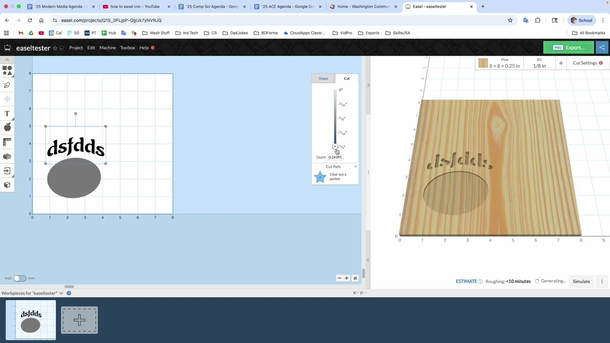Click the Simulate button

(581, 282)
